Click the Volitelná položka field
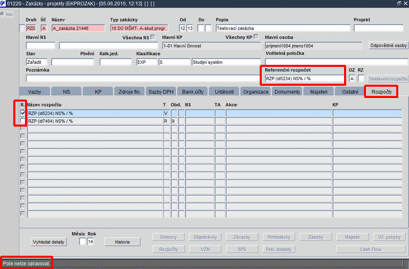409x269 pixels. [336, 62]
